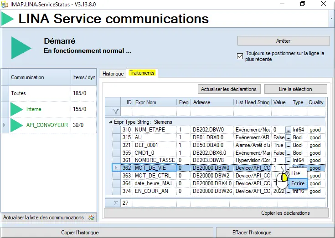Open the ellipsis button for NUM_ETAPE value
The height and width of the screenshot is (238, 335).
[288, 130]
